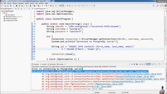This screenshot has height=94, width=167.
Task: Toggle Scroll Lock in console toolbar
Action: coord(142,64)
